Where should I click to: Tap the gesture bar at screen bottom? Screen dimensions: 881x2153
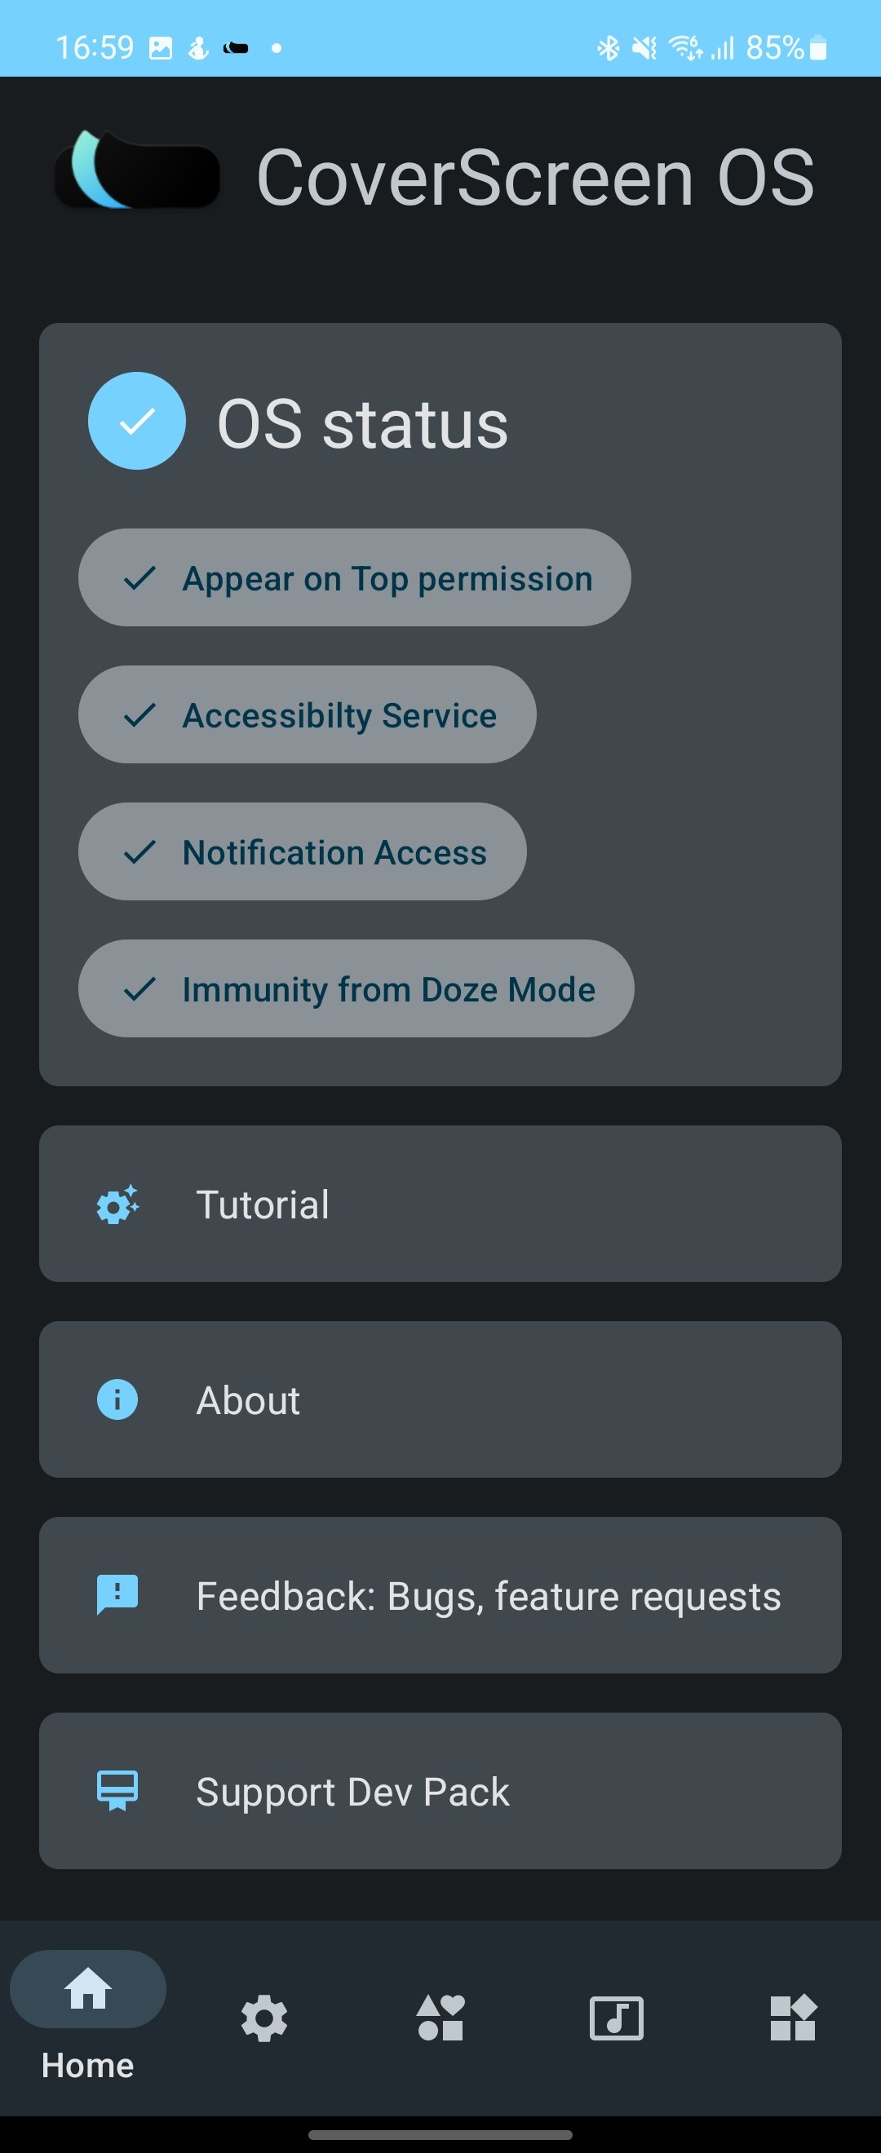click(x=440, y=2134)
